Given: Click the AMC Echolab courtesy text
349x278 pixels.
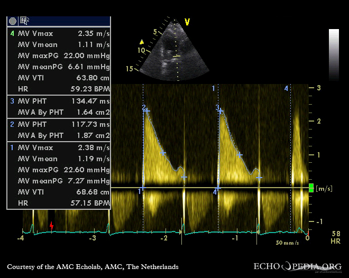Looking at the screenshot, I should point(93,267).
